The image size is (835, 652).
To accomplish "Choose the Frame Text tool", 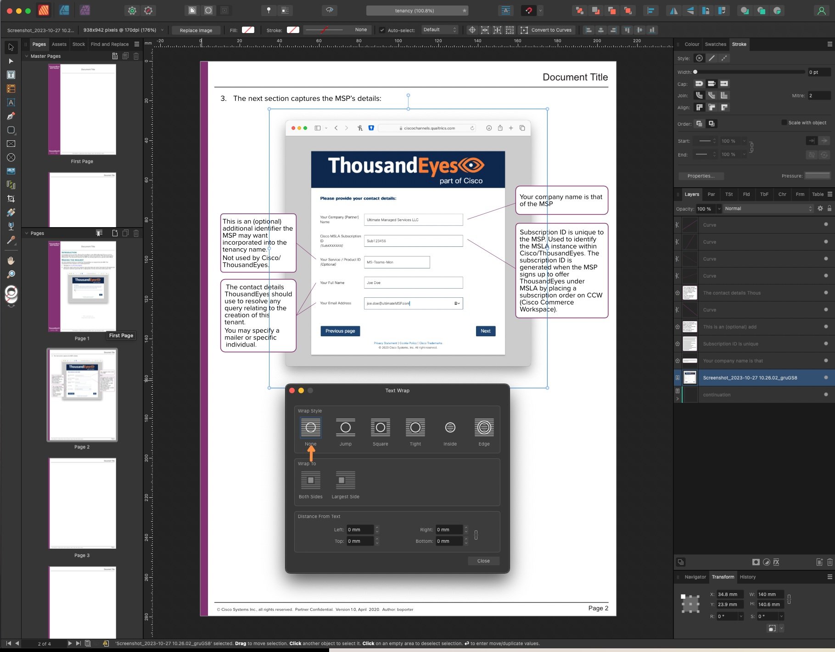I will click(x=11, y=75).
